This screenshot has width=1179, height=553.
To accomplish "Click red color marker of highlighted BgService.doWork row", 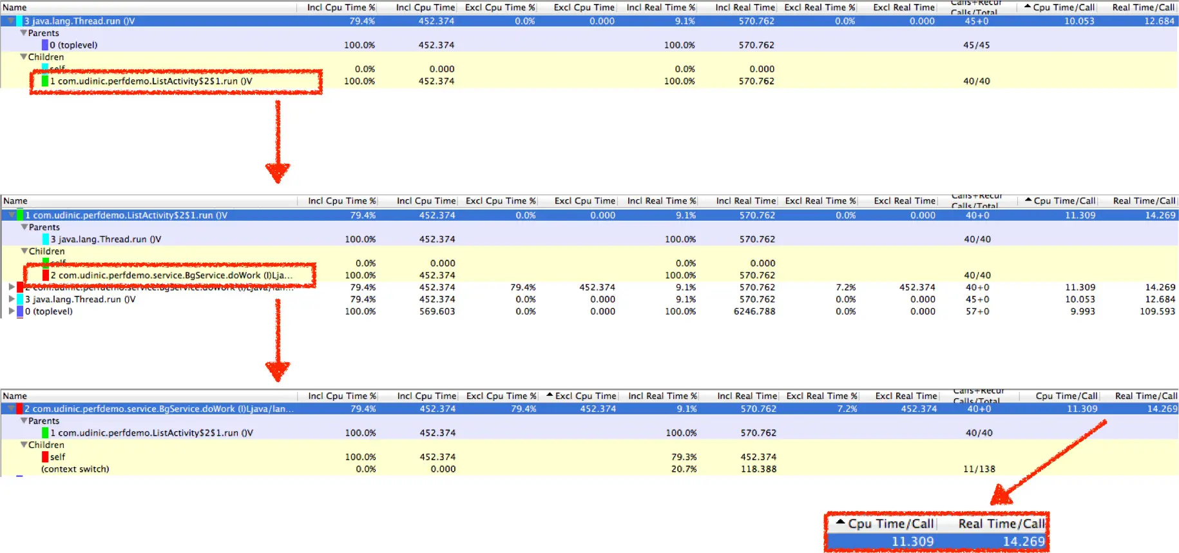I will click(20, 409).
